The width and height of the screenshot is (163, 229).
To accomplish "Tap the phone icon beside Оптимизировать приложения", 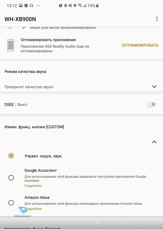I will pos(11,45).
